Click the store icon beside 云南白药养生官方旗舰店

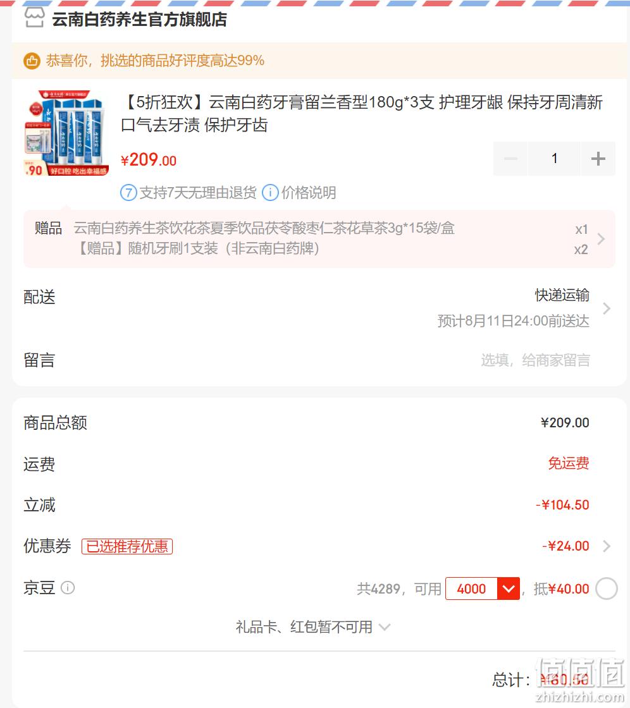[x=34, y=18]
